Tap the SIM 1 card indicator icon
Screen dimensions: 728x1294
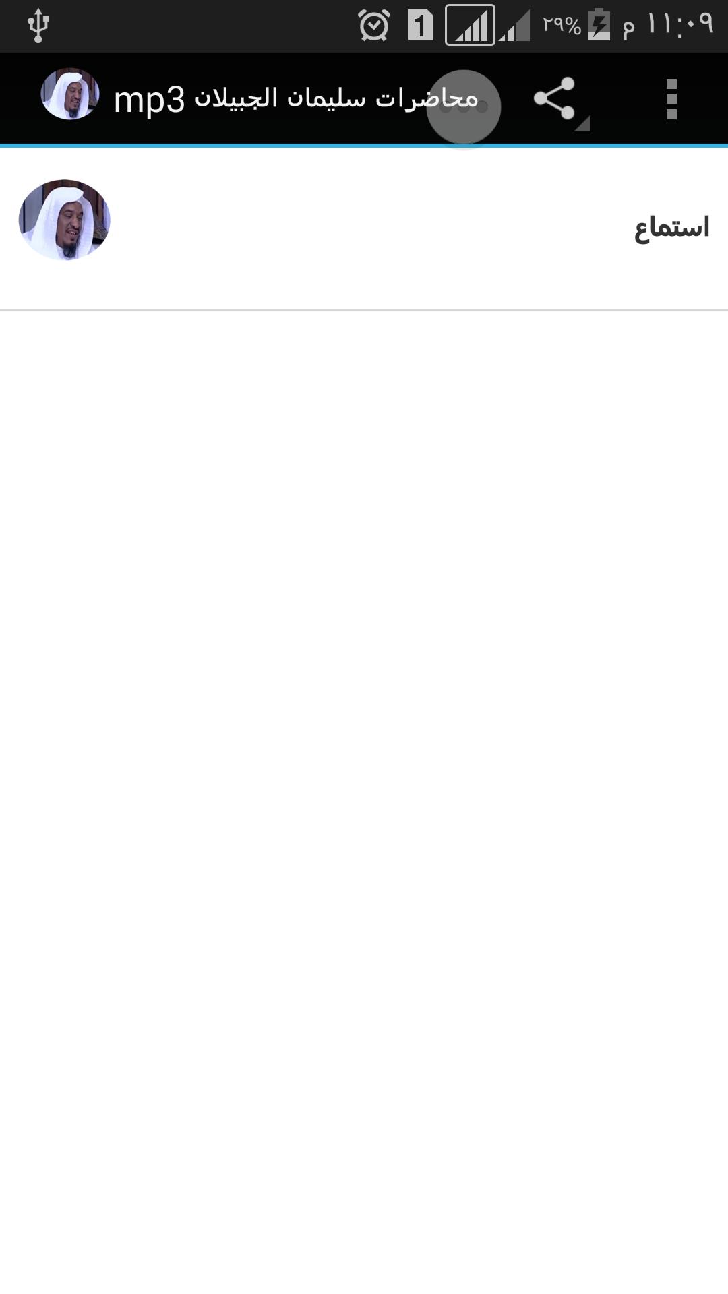click(421, 26)
